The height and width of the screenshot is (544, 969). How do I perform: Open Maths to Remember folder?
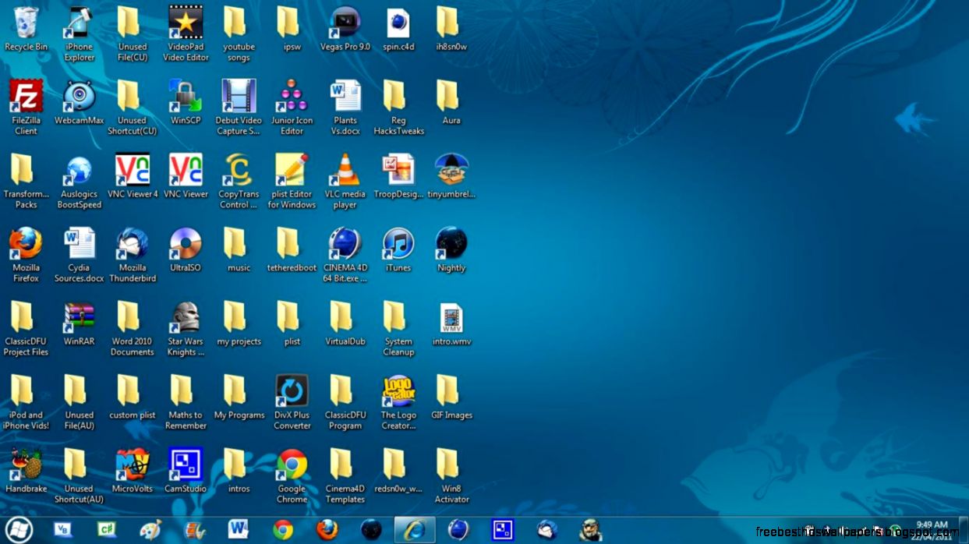tap(186, 402)
